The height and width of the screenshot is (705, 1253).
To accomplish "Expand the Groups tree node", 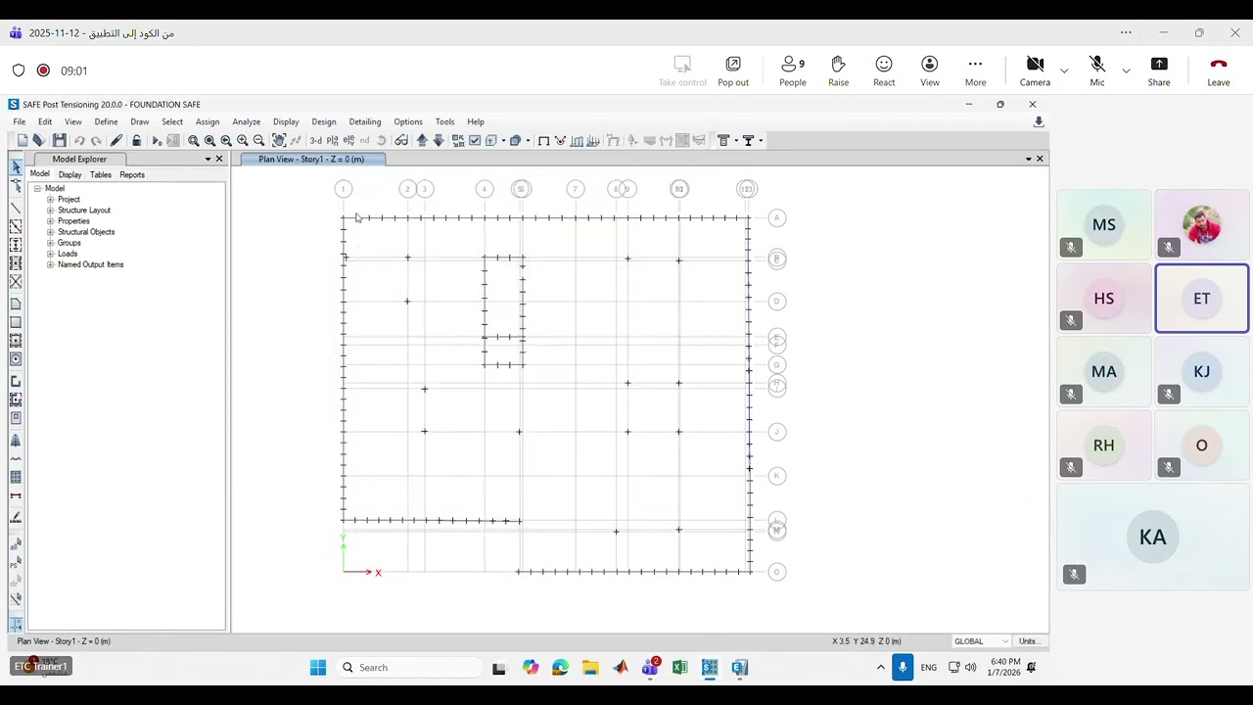I will [x=50, y=243].
